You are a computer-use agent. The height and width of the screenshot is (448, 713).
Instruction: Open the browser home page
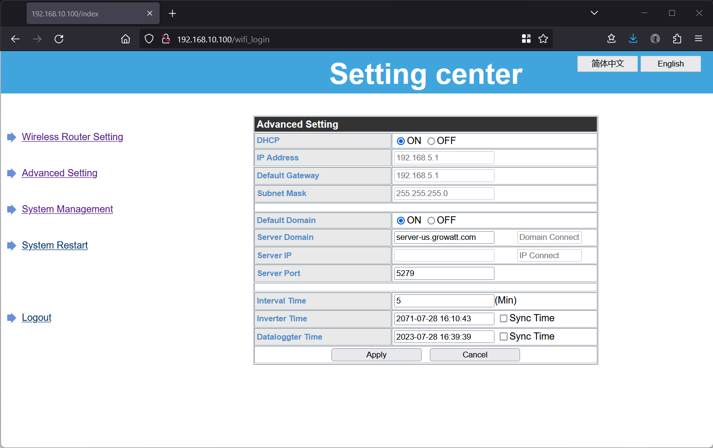125,39
